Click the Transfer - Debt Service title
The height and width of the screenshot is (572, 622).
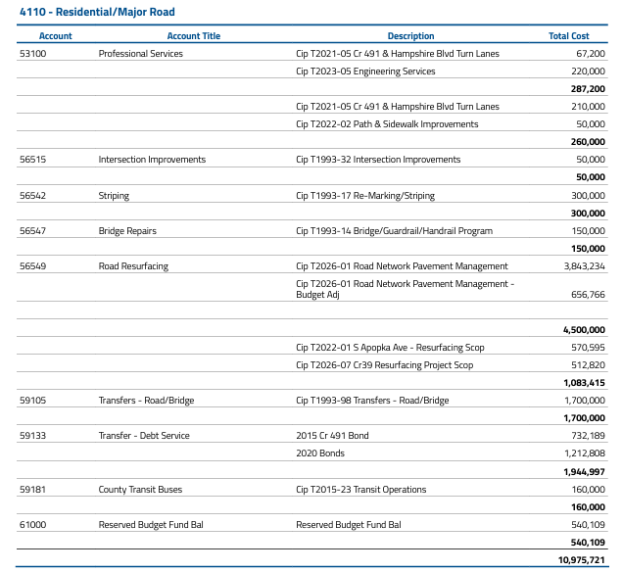(x=144, y=436)
